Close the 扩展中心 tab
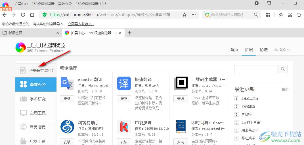The height and width of the screenshot is (145, 304). click(120, 33)
